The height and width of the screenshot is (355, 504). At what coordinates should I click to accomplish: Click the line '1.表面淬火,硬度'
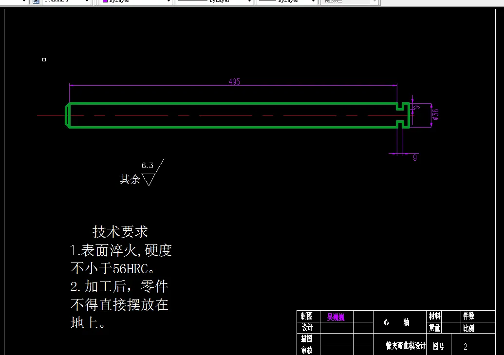(x=121, y=250)
